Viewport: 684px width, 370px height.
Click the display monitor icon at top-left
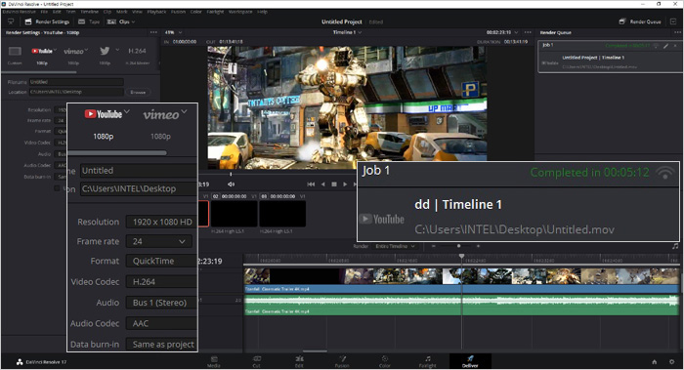(11, 21)
